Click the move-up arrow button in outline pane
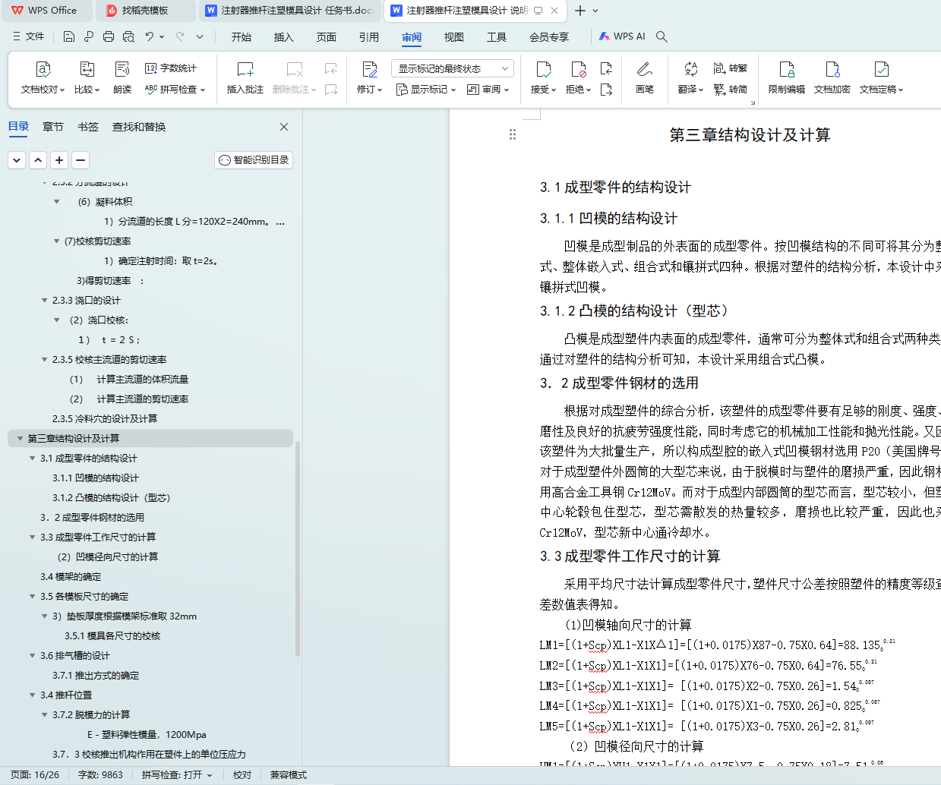This screenshot has width=941, height=785. point(38,159)
